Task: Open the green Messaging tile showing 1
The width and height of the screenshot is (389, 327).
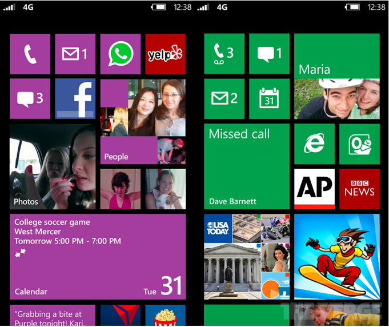Action: (269, 54)
